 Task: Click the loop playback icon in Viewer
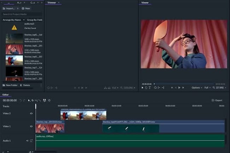click(155, 87)
